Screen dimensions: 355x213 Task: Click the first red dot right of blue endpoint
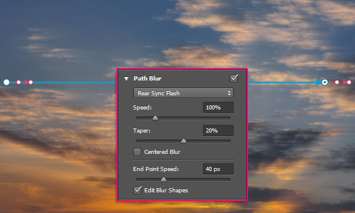pos(337,82)
